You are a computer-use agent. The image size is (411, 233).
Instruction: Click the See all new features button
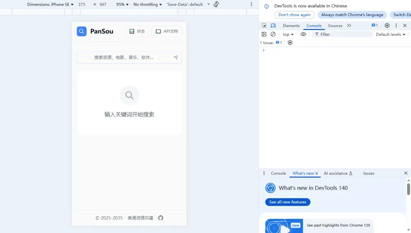click(x=287, y=202)
